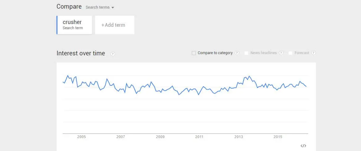This screenshot has width=361, height=151.
Task: Click help icon next to Compare to category
Action: point(237,53)
